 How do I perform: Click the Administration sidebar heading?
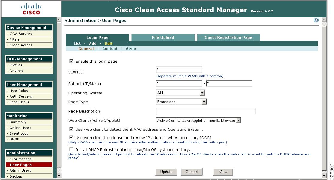(29, 153)
